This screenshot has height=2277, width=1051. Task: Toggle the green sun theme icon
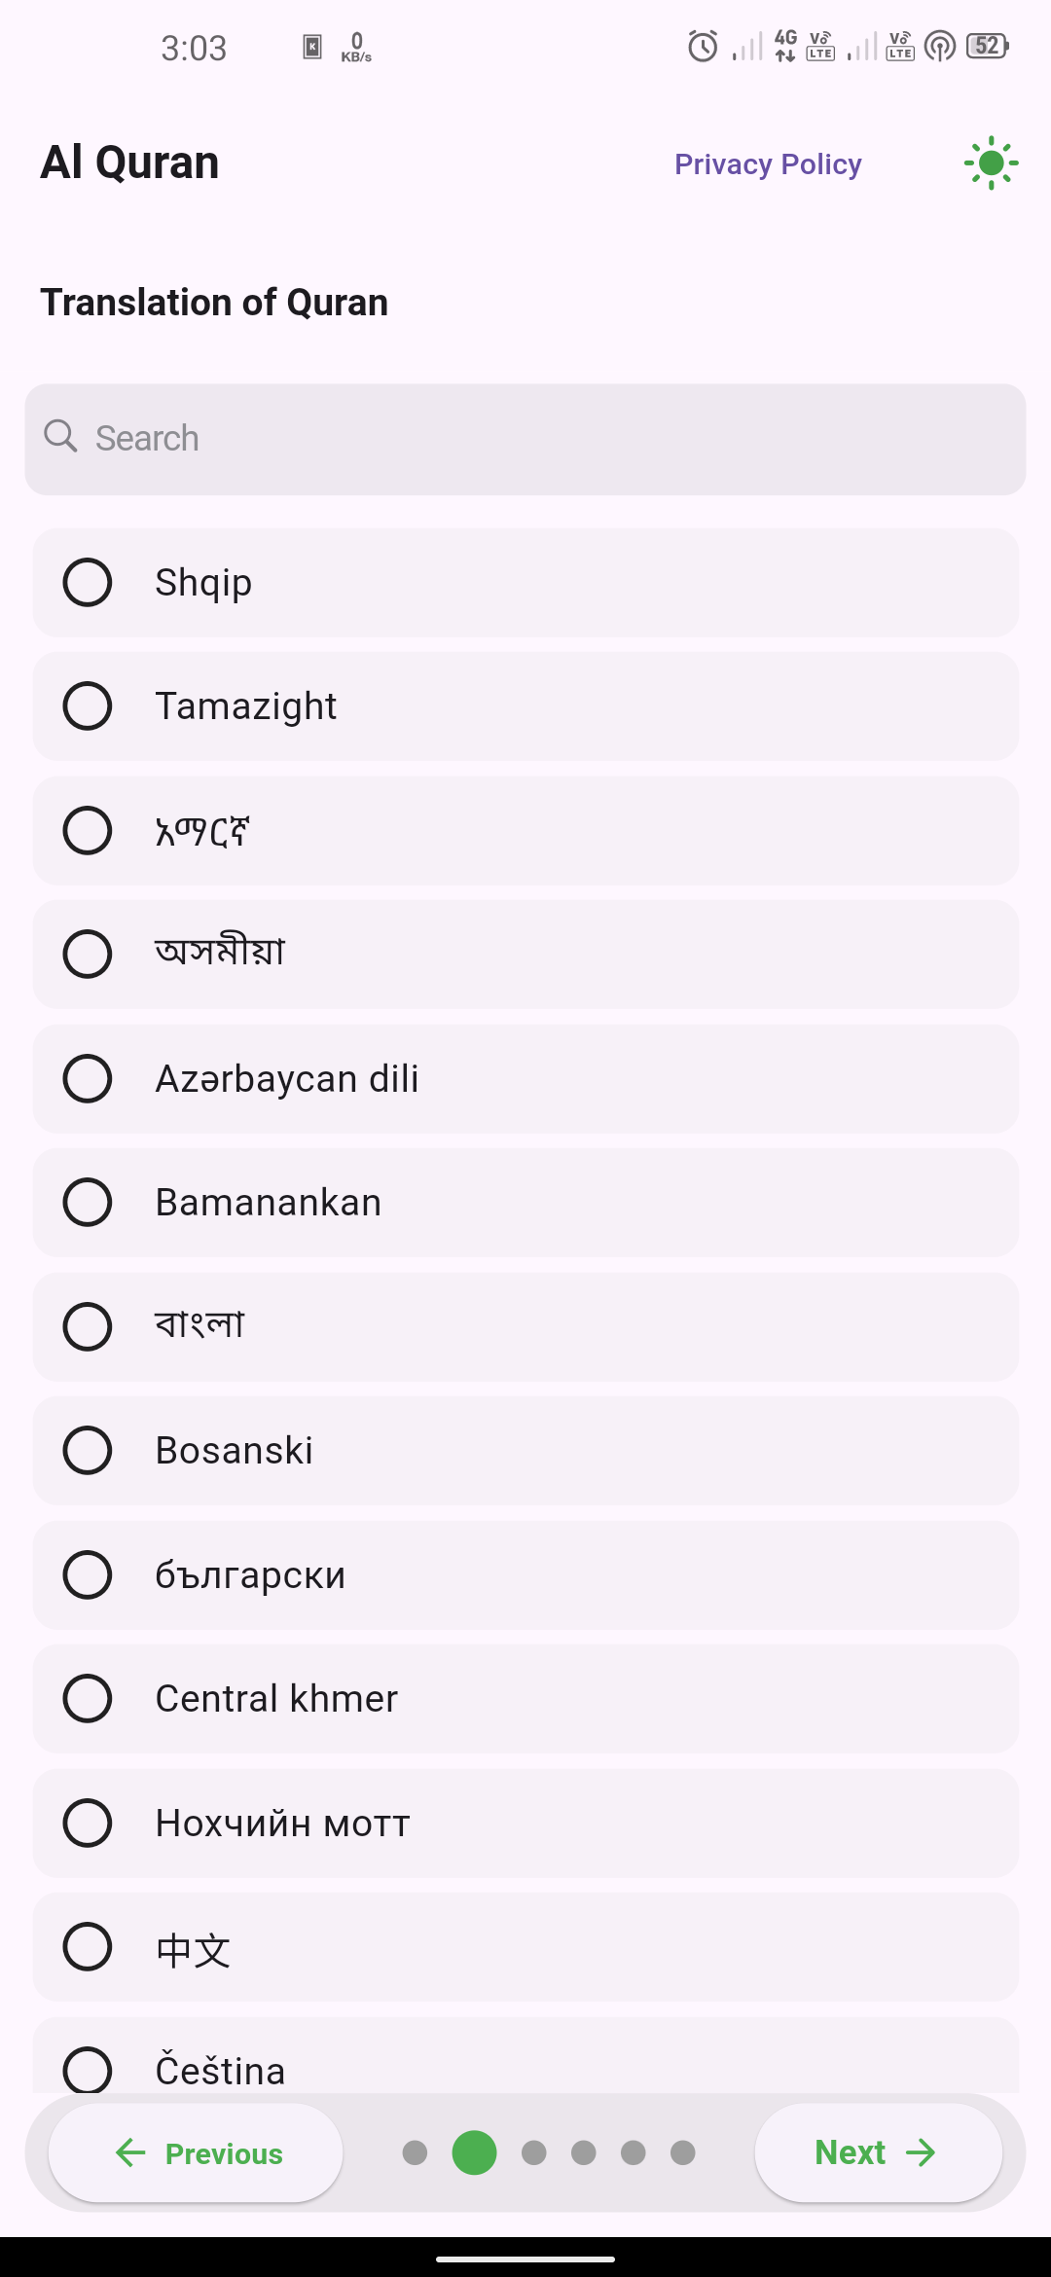pyautogui.click(x=991, y=163)
